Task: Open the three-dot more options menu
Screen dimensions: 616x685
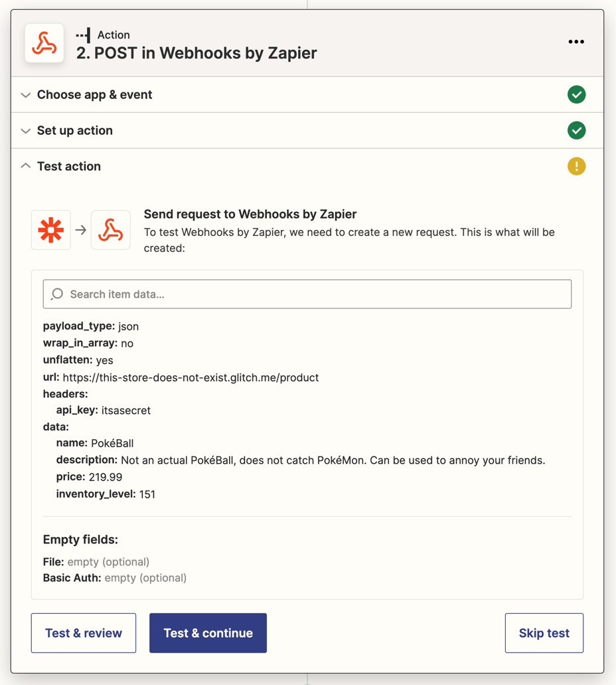Action: click(576, 42)
